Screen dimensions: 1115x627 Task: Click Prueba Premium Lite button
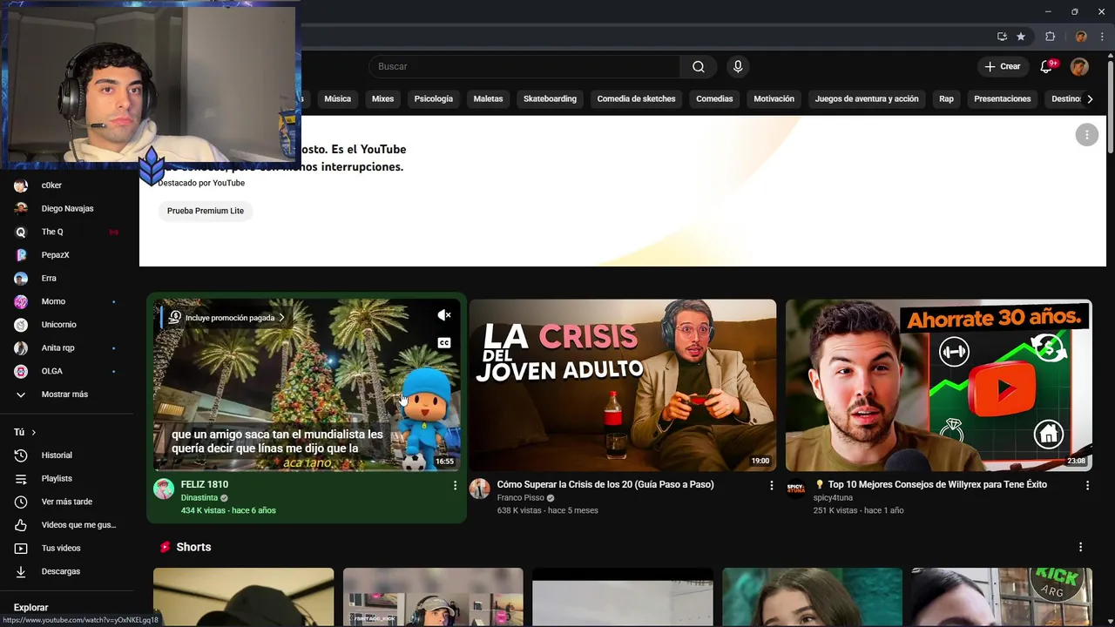(206, 211)
